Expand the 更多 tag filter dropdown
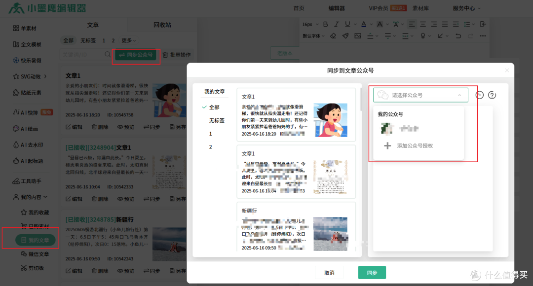The width and height of the screenshot is (533, 286). click(128, 40)
